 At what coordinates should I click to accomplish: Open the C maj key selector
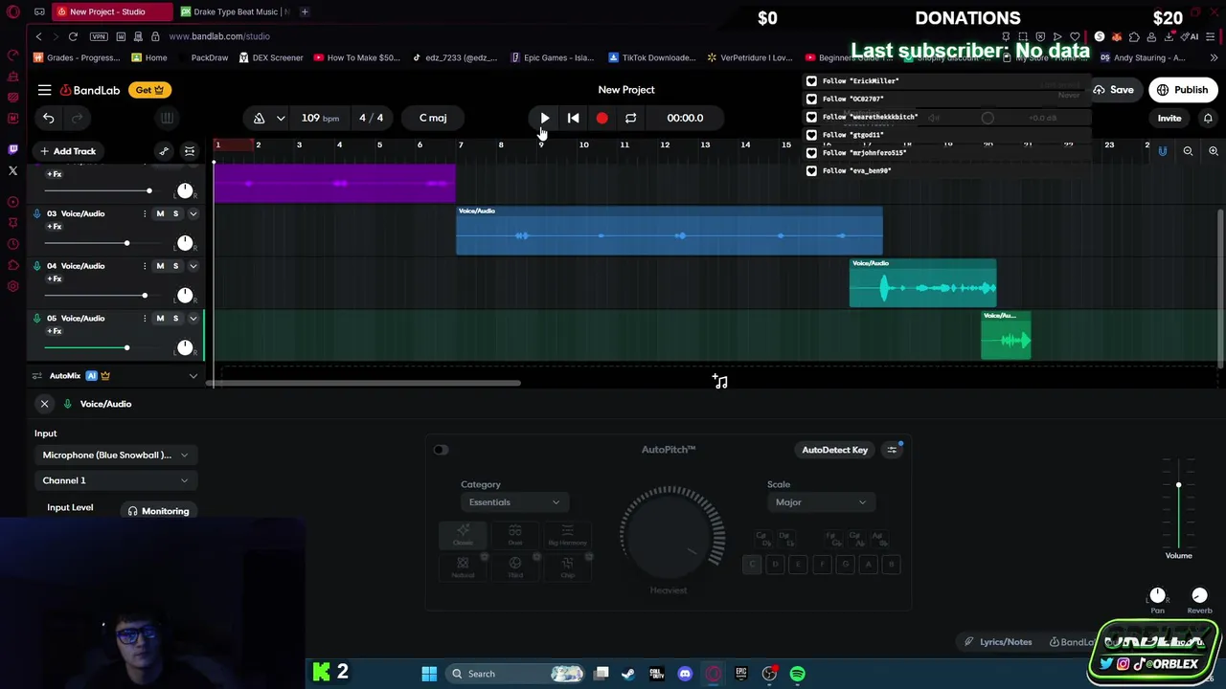coord(433,118)
